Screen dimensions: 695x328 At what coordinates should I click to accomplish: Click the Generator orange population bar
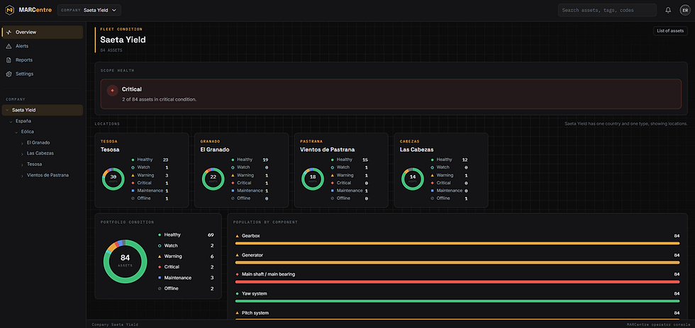tap(457, 263)
